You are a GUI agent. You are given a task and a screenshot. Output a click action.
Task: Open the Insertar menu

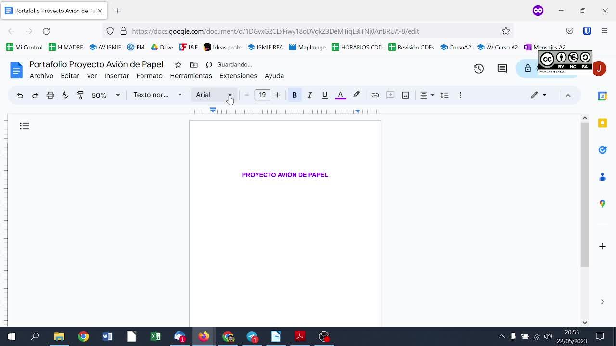coord(116,76)
